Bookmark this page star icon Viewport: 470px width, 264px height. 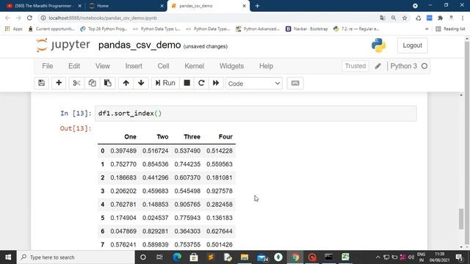[405, 18]
